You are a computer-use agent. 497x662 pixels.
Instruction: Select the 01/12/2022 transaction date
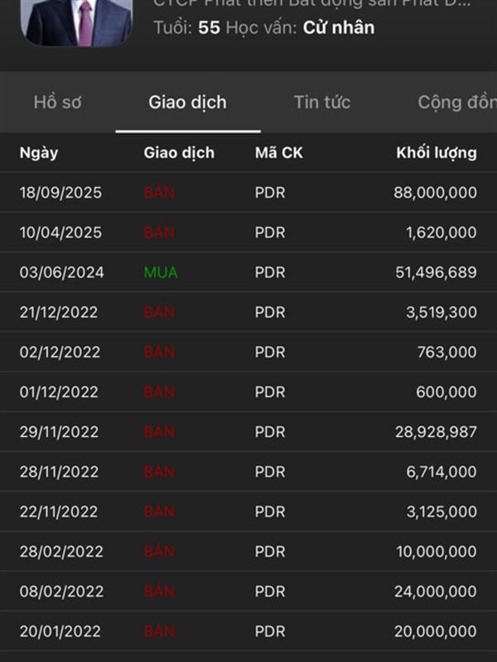[59, 392]
